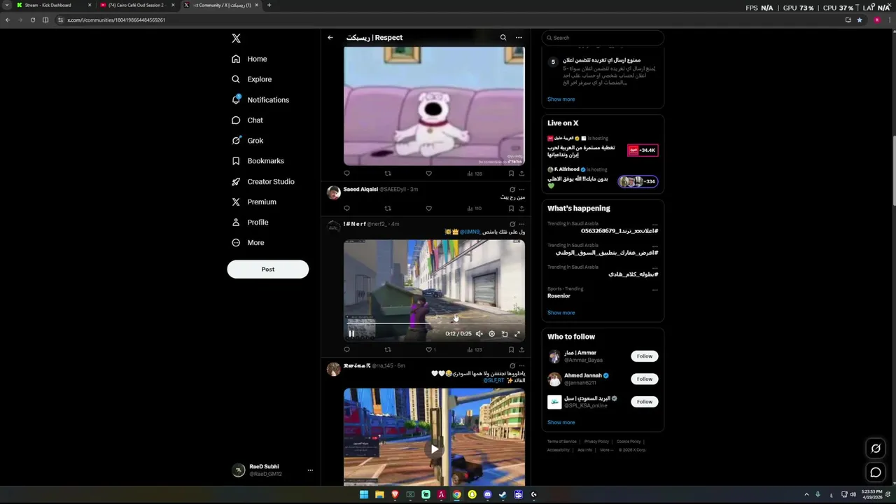This screenshot has width=896, height=504.
Task: Like the Saeed Alqaisi post
Action: pos(428,208)
